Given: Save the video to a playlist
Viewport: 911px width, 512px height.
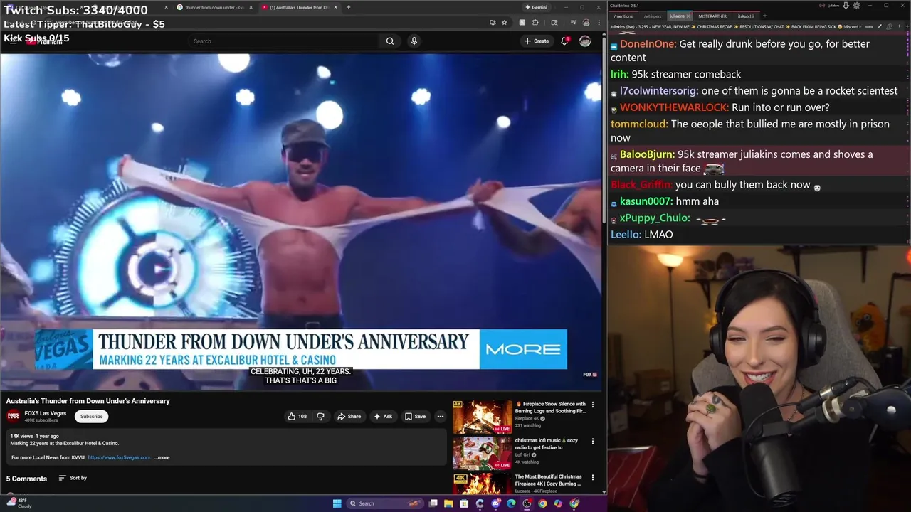Looking at the screenshot, I should (x=416, y=416).
